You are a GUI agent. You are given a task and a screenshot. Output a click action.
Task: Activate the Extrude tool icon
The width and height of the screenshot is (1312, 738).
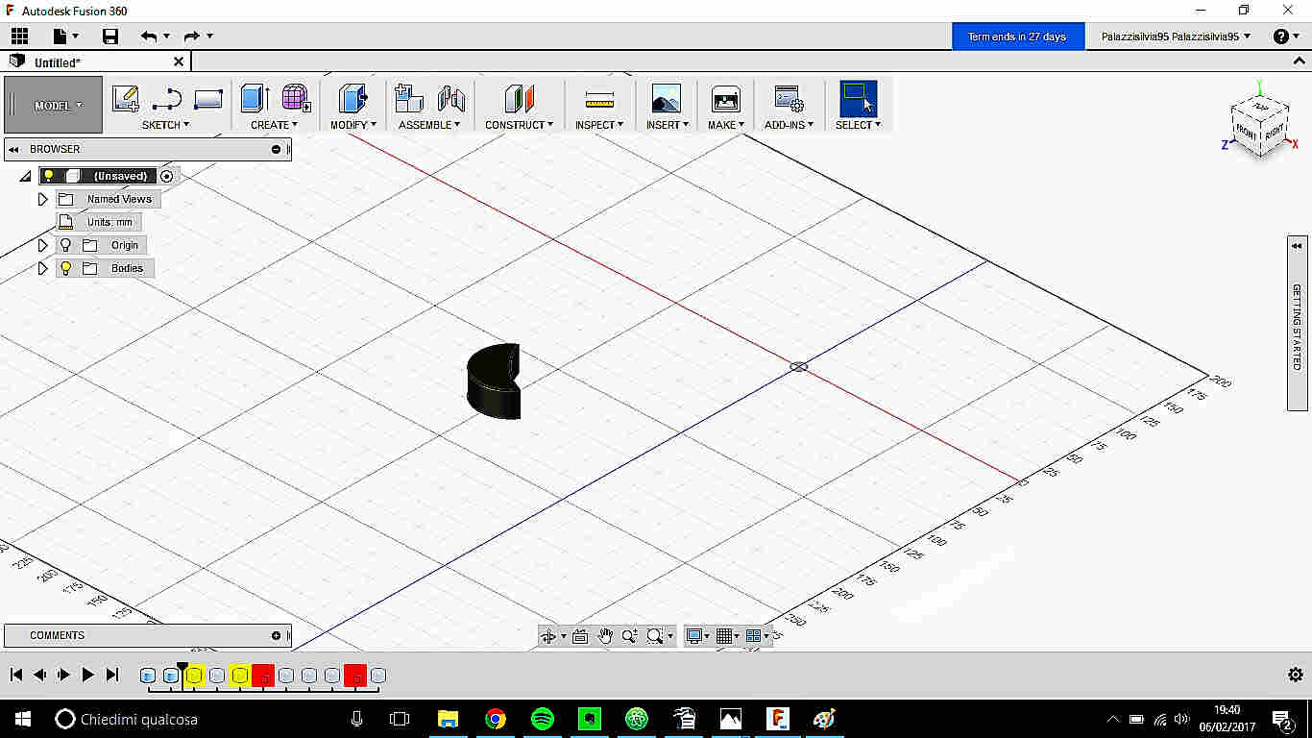point(255,98)
